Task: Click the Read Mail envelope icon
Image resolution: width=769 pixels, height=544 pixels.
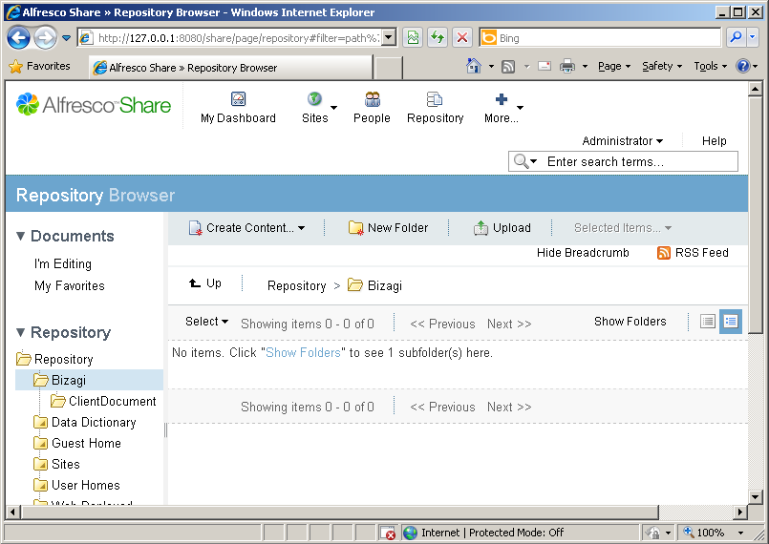Action: click(545, 66)
